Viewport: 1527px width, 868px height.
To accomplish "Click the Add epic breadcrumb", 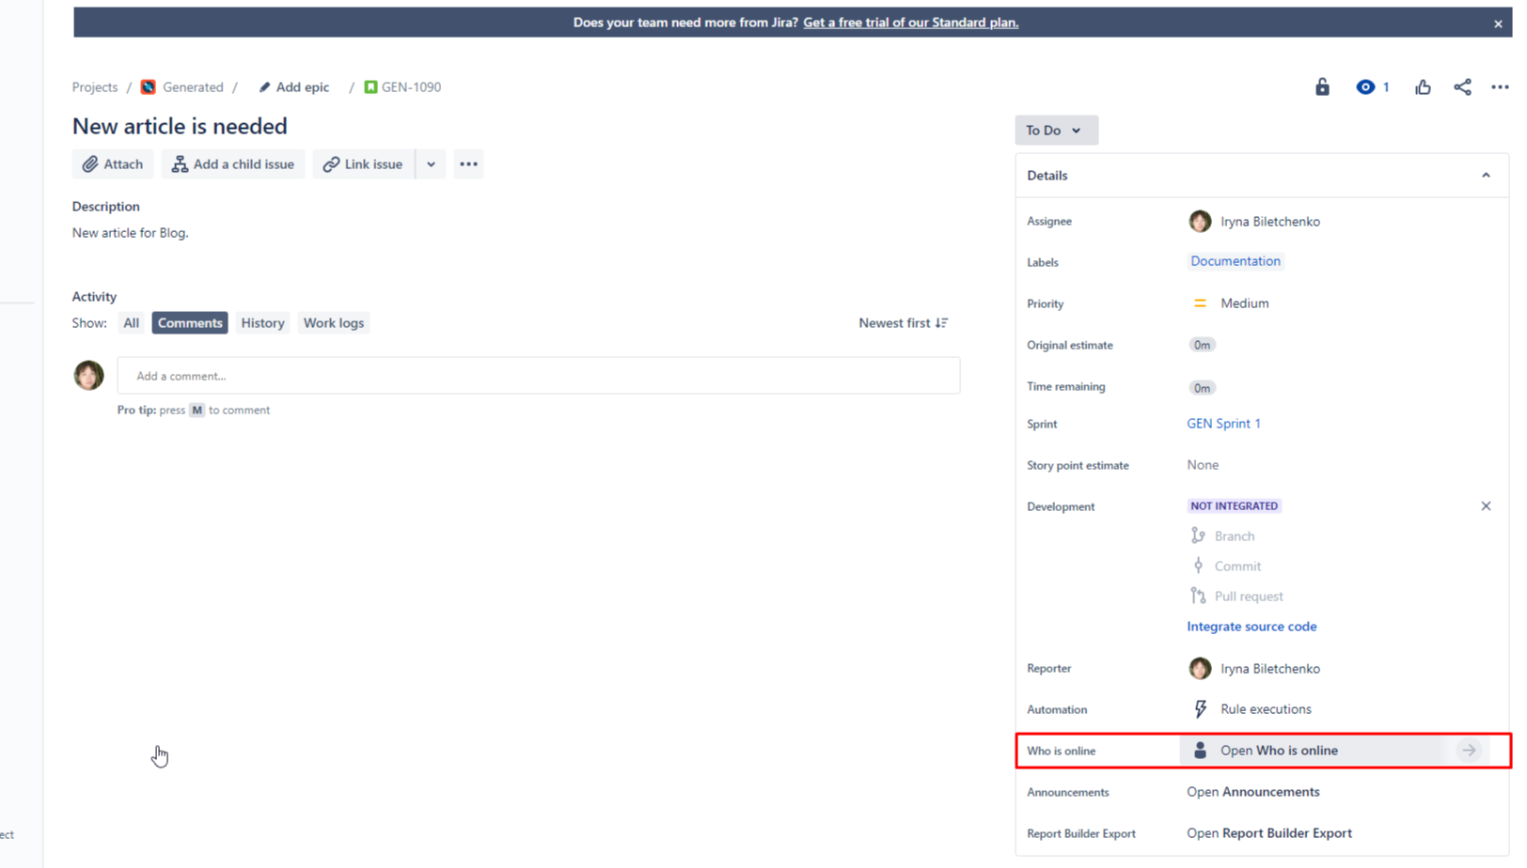I will 303,87.
